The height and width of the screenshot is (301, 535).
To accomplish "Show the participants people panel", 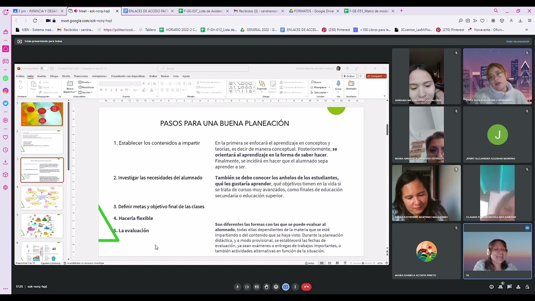I will pyautogui.click(x=501, y=287).
